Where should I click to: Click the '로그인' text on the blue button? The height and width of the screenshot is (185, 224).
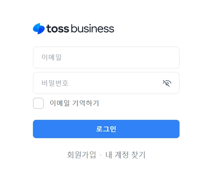pyautogui.click(x=106, y=129)
